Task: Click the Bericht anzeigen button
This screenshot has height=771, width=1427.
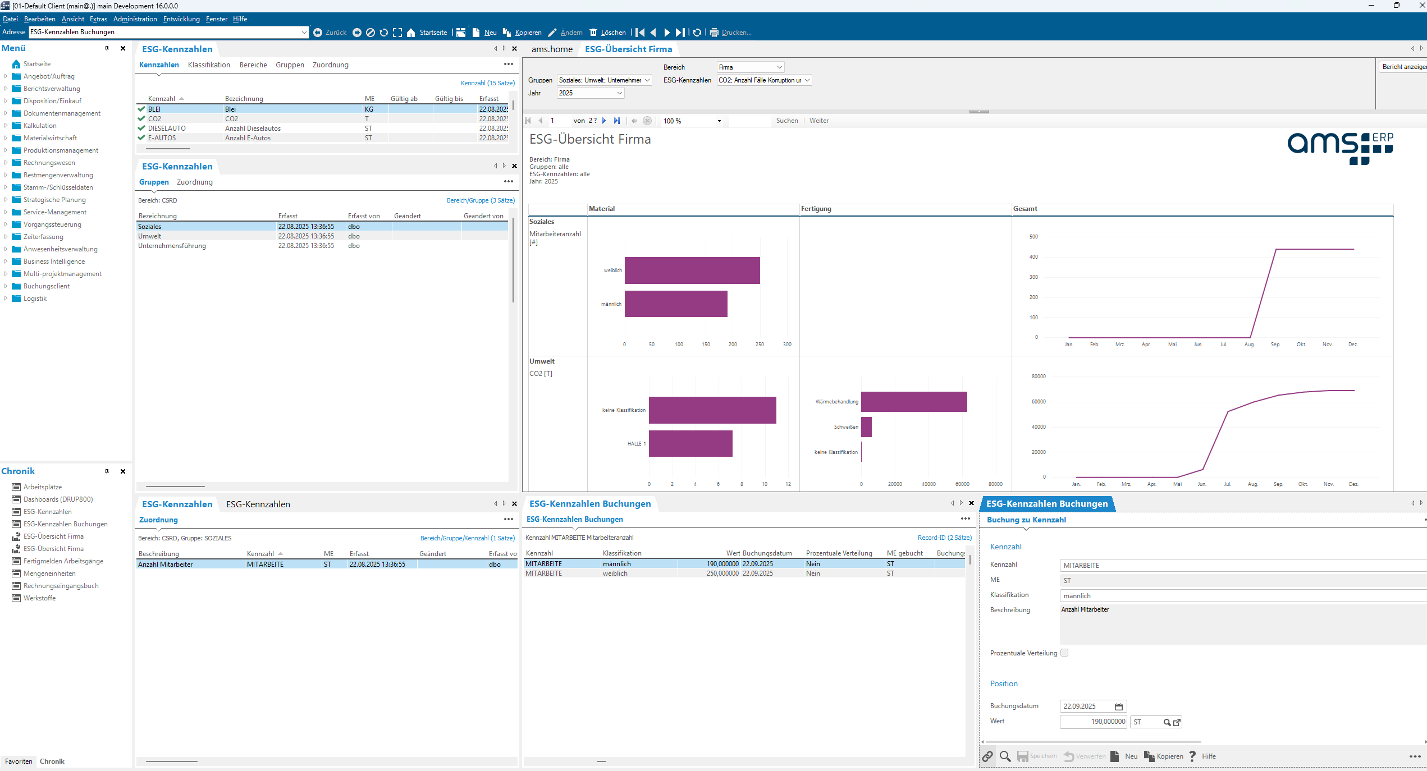Action: pyautogui.click(x=1403, y=67)
